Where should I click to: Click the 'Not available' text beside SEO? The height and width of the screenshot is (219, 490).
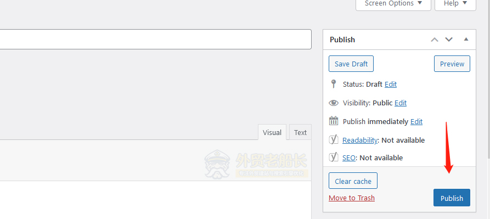(x=381, y=158)
